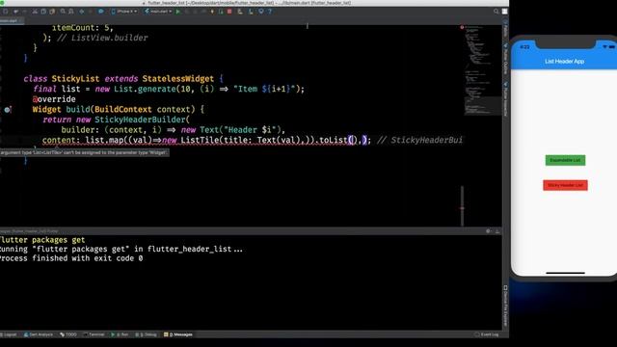
Task: Click 'Process finished with exit code 0' line
Action: tap(71, 258)
